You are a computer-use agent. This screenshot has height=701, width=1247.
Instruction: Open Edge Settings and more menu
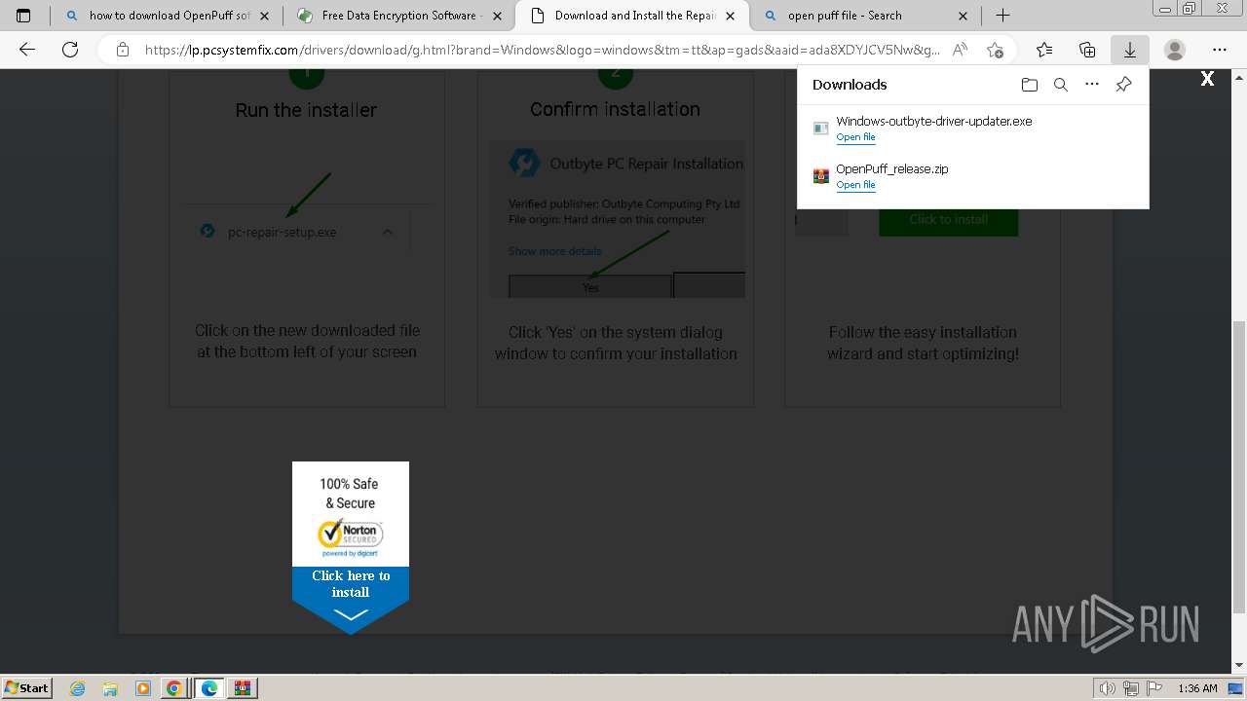point(1220,50)
